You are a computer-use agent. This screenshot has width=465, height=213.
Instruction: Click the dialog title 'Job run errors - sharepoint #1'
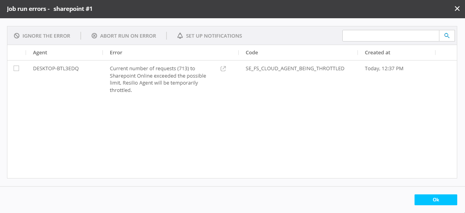pyautogui.click(x=50, y=9)
